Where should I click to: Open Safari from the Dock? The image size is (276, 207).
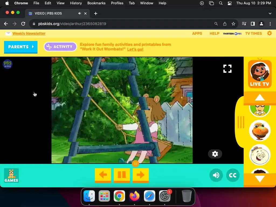(x=149, y=196)
